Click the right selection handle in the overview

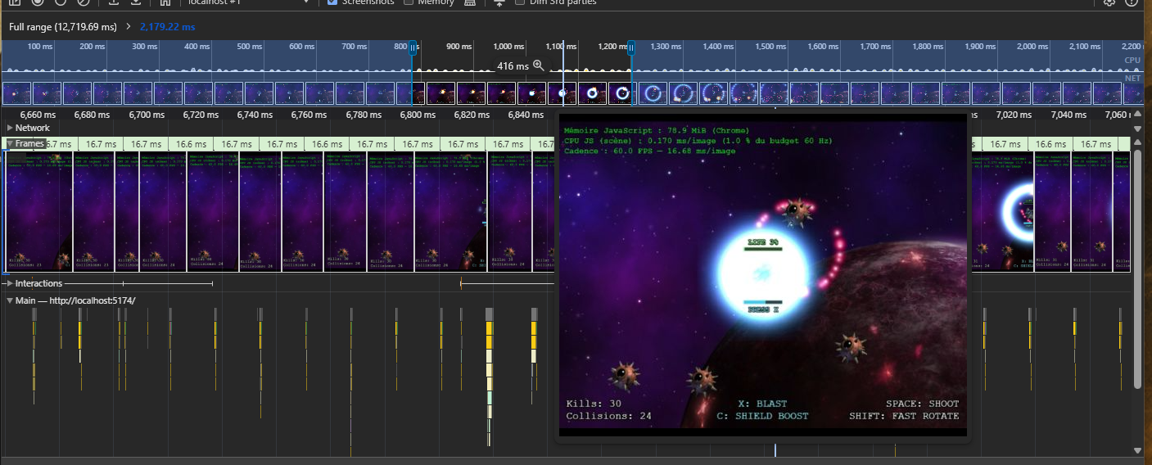(630, 48)
